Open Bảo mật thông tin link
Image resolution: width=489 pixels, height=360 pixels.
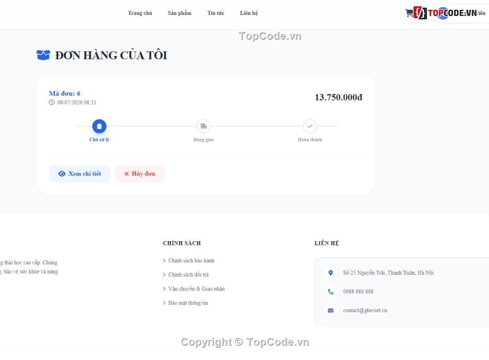188,303
